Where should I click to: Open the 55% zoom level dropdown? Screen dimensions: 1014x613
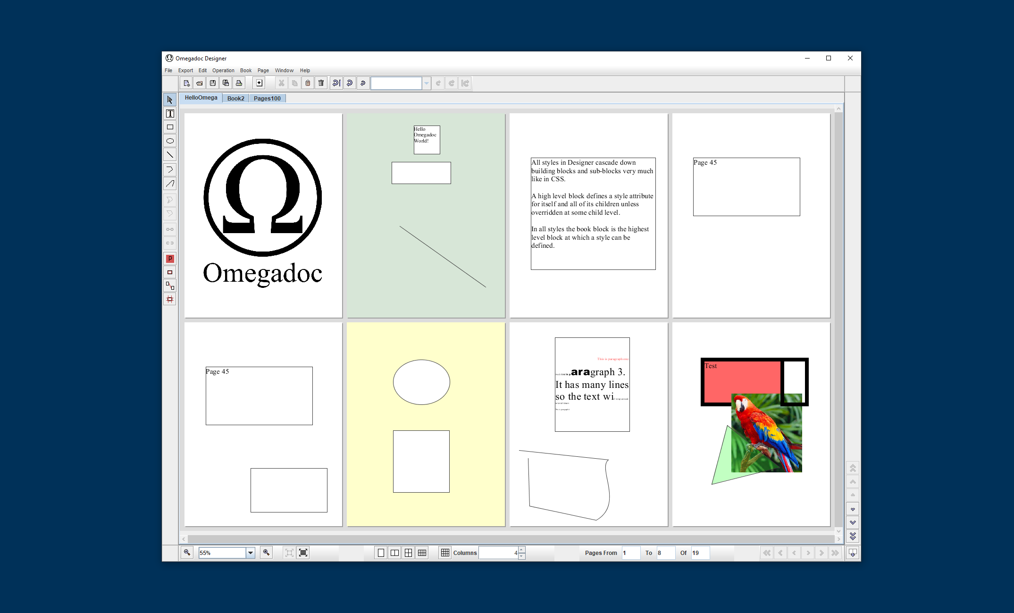click(x=251, y=553)
